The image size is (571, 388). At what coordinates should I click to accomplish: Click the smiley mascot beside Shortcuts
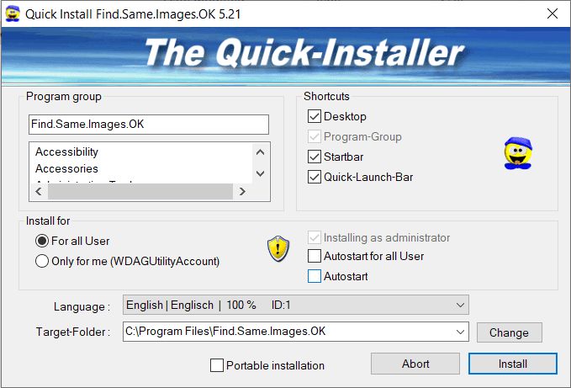pyautogui.click(x=518, y=153)
